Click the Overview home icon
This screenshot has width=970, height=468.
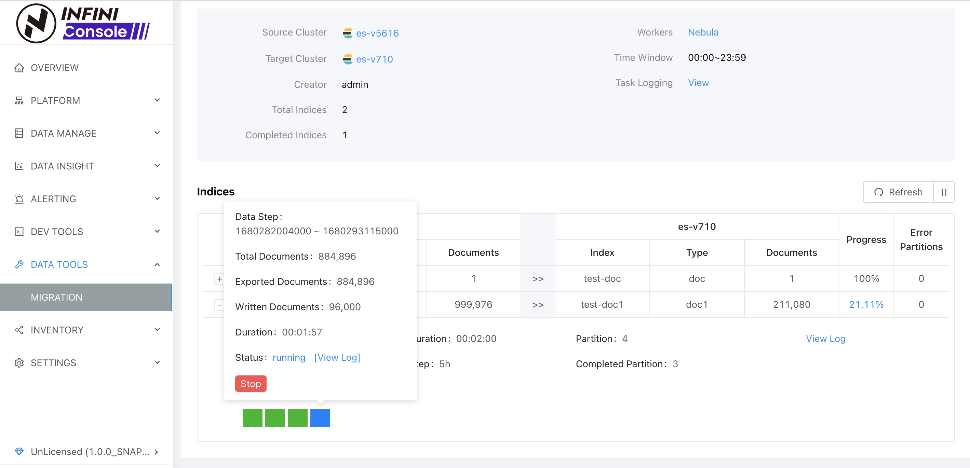19,68
